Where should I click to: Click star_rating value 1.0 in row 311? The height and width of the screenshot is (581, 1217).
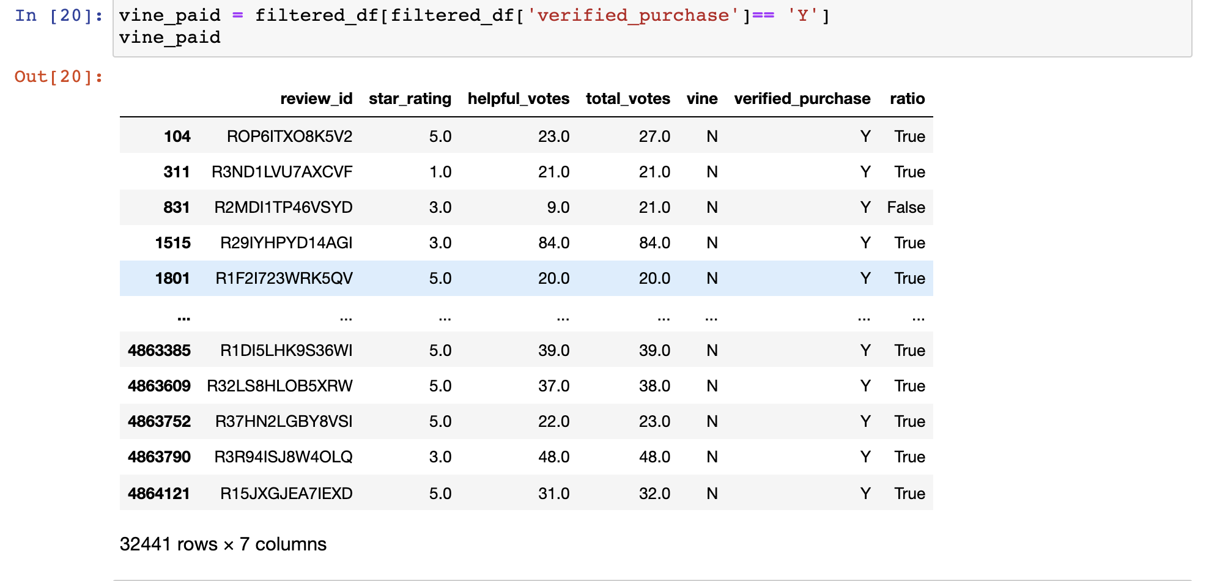pyautogui.click(x=440, y=172)
